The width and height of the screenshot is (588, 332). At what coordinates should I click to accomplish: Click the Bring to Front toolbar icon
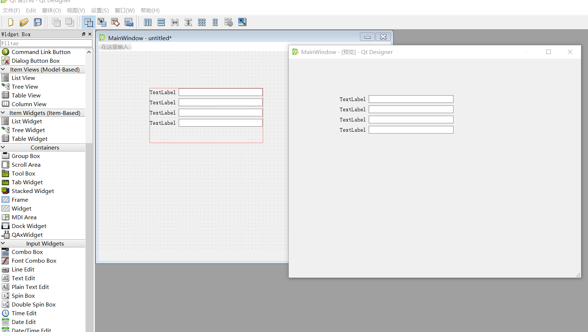[x=69, y=22]
